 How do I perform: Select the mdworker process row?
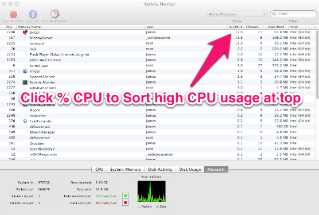(x=158, y=116)
